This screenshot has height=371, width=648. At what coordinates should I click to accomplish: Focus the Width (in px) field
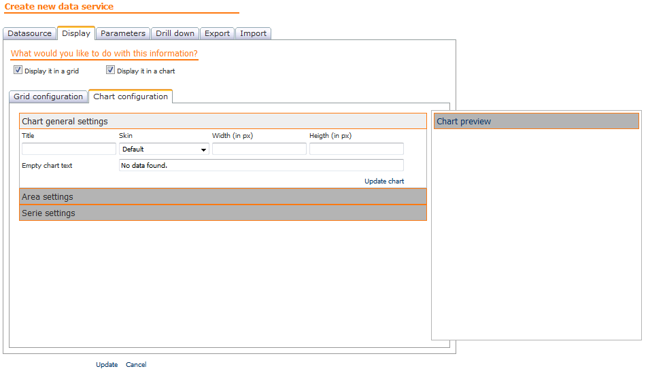tap(259, 149)
